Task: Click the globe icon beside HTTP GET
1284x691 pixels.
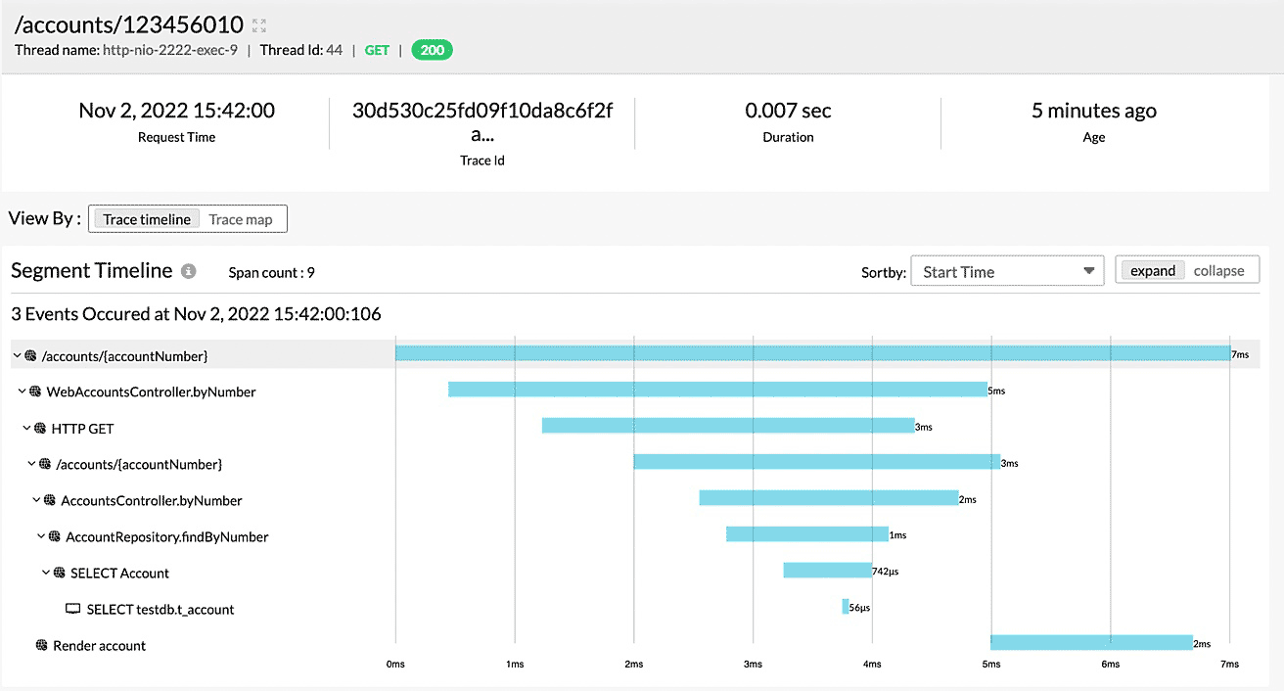Action: tap(40, 428)
